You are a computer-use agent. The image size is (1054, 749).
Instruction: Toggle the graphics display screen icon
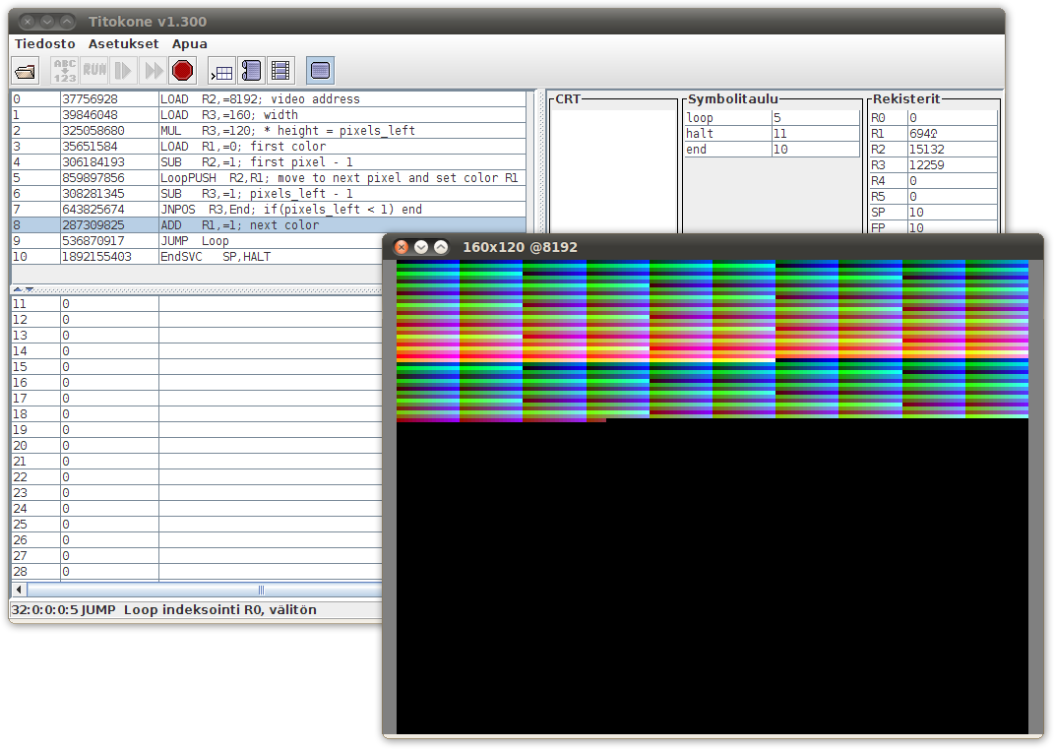[x=320, y=71]
